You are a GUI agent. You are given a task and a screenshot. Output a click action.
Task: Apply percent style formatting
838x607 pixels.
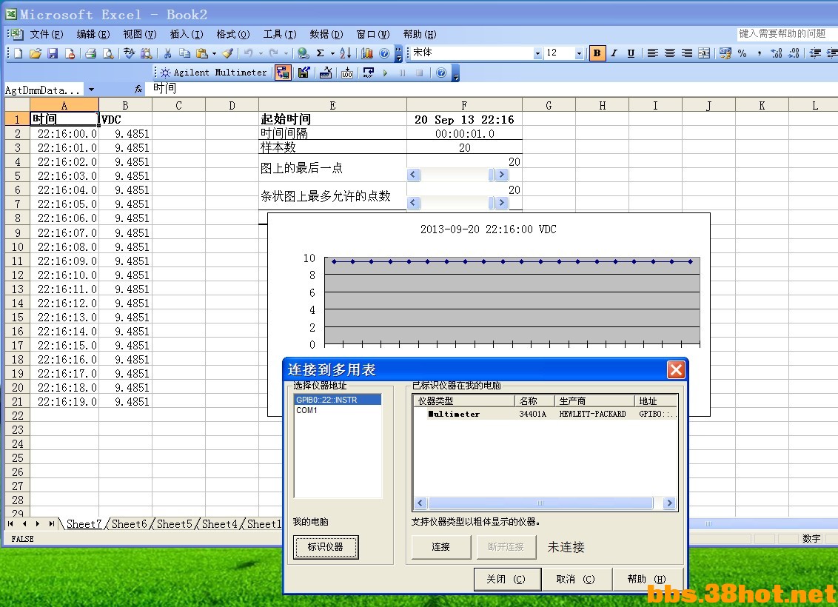(x=743, y=53)
